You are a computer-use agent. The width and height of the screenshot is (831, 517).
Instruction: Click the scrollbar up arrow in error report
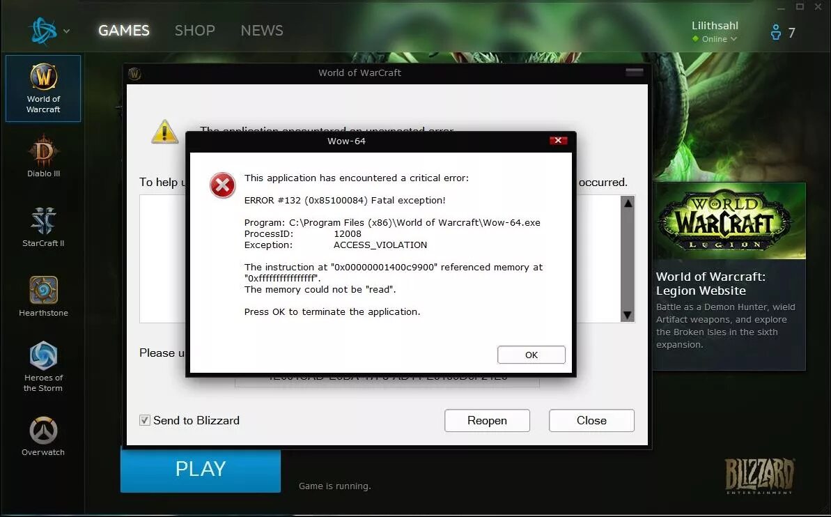(628, 203)
